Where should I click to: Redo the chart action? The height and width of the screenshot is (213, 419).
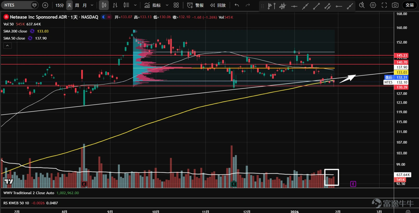point(248,5)
